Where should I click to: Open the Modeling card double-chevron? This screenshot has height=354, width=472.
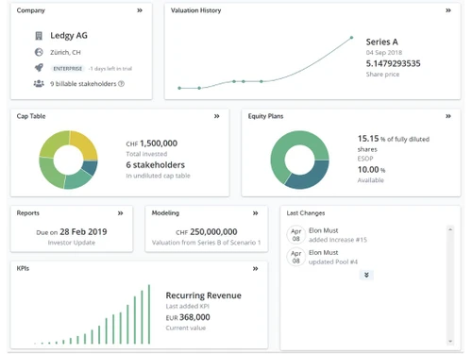pos(255,213)
